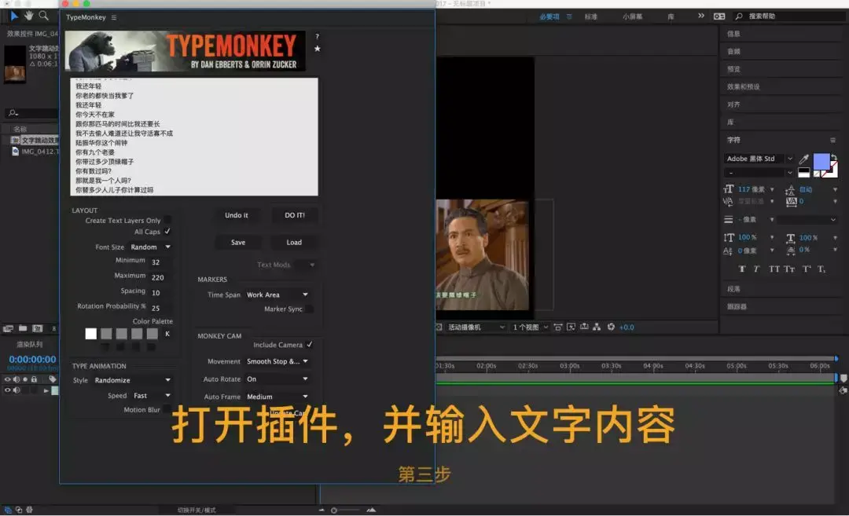
Task: Switch to the 标准 workspace tab
Action: 590,16
